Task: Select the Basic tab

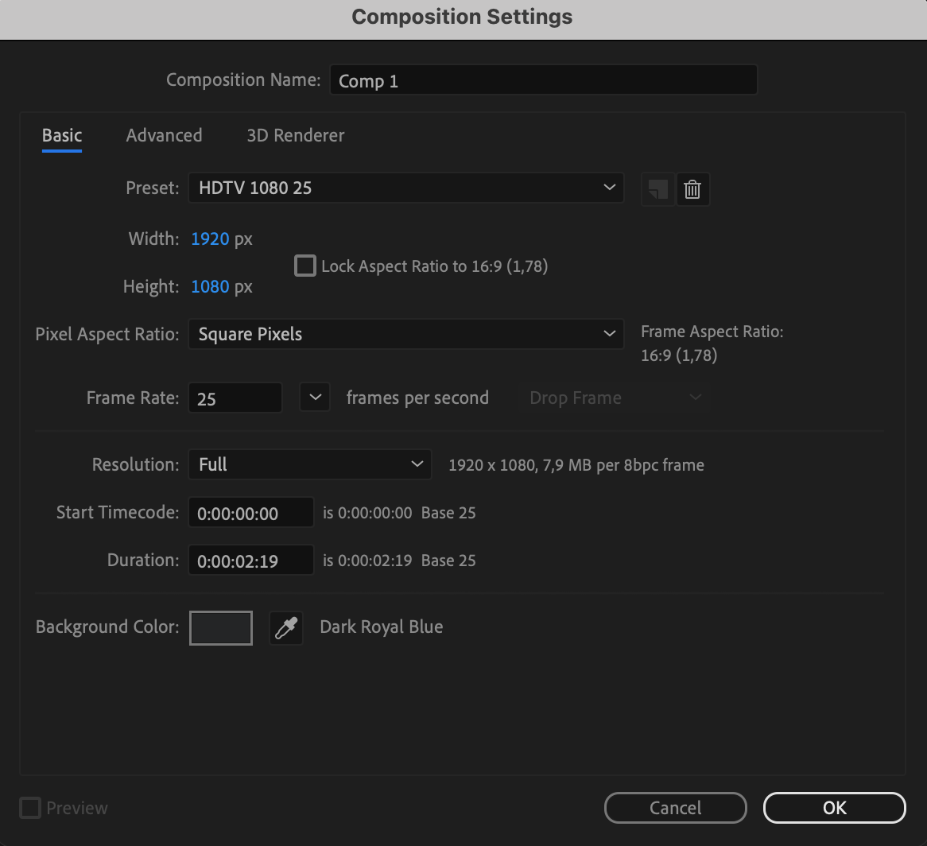Action: (62, 135)
